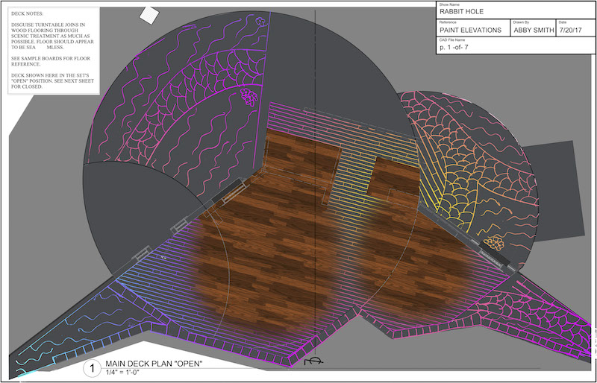Image resolution: width=597 pixels, height=383 pixels.
Task: Click the small white square above the turntable
Action: [x=149, y=15]
